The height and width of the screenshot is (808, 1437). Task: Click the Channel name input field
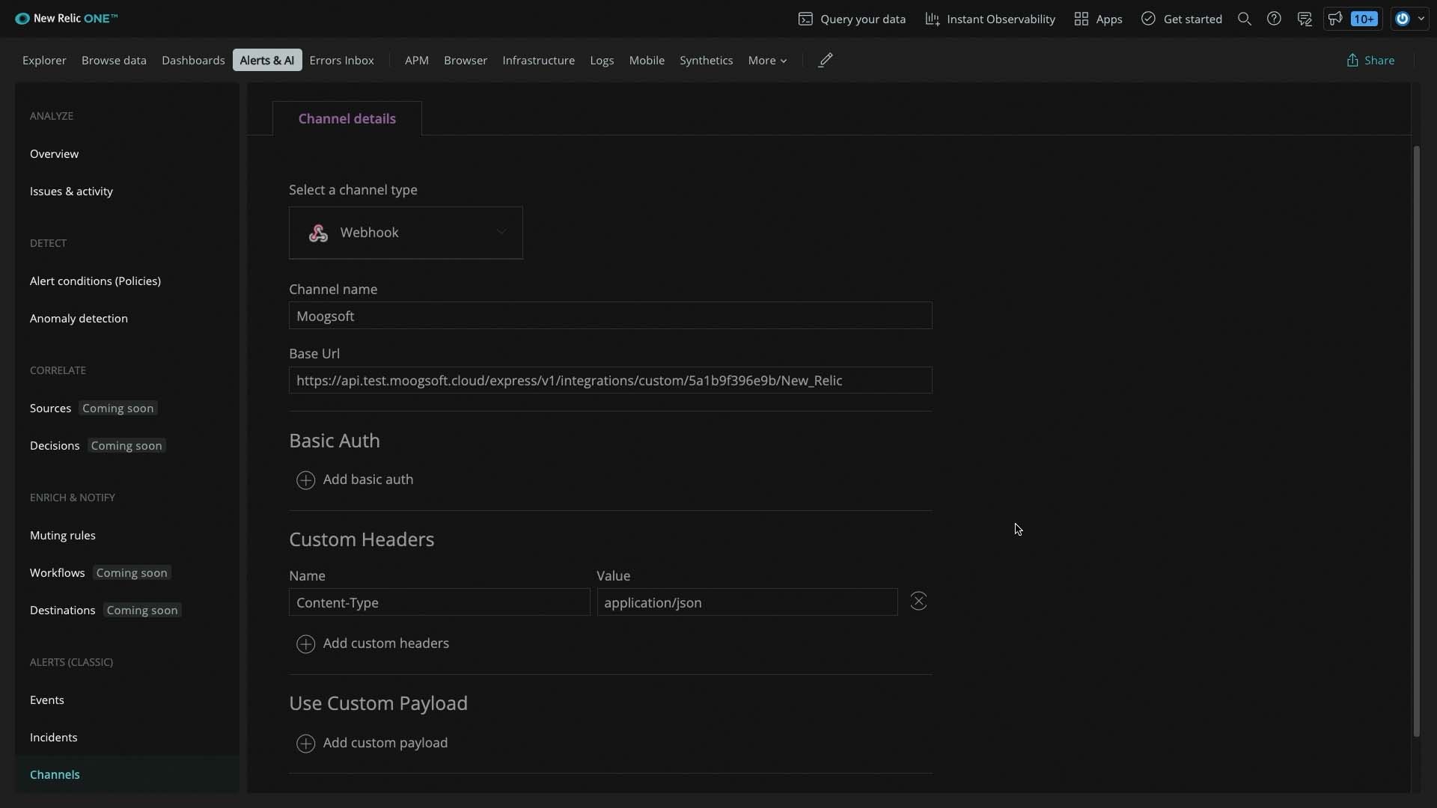coord(611,316)
